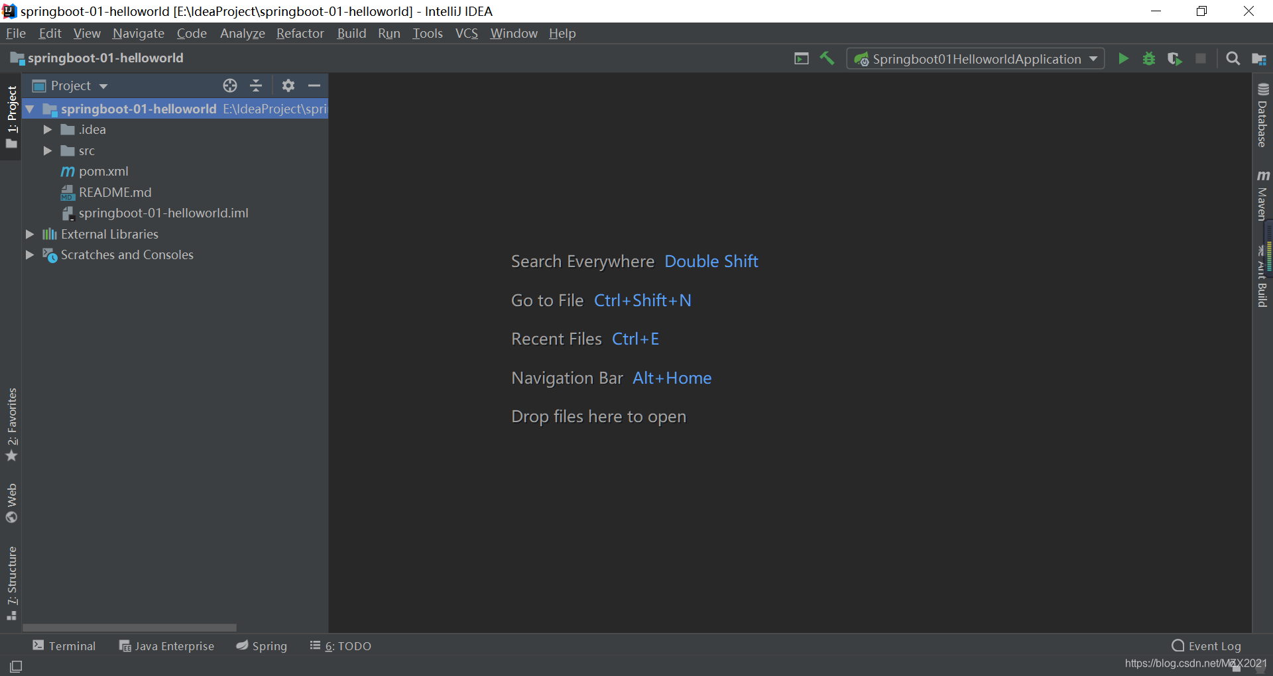This screenshot has height=676, width=1273.
Task: Open the File menu
Action: pos(16,33)
